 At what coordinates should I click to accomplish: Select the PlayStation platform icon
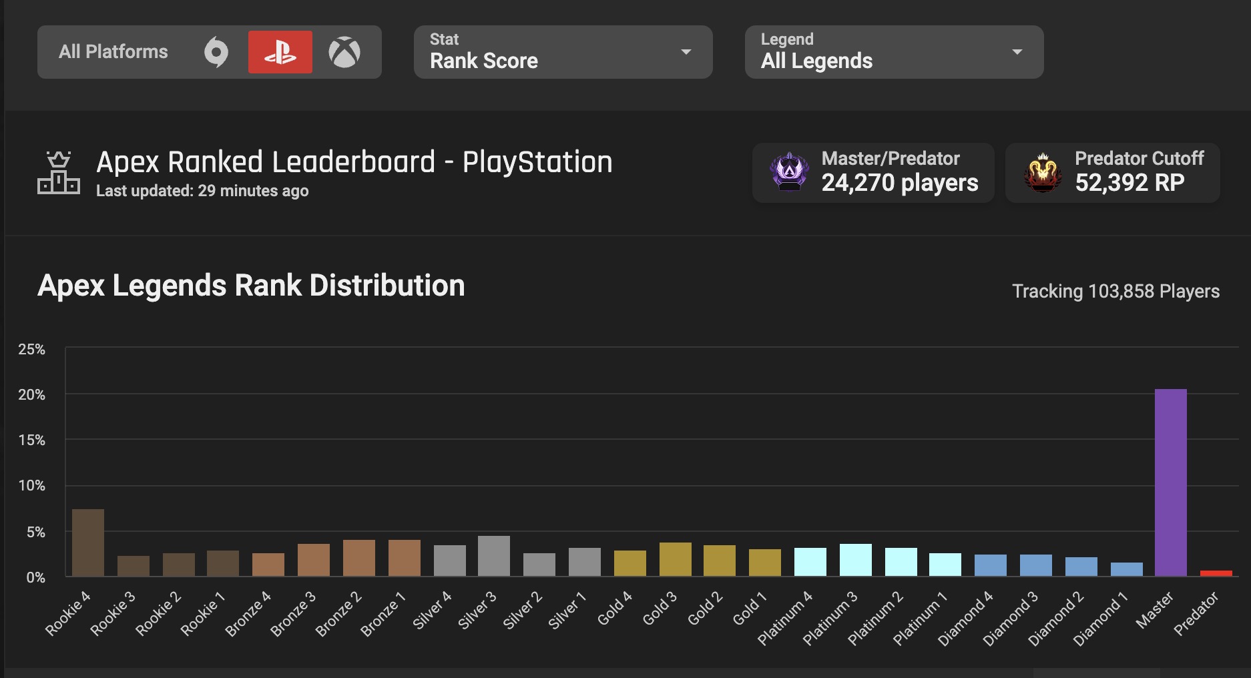coord(280,52)
